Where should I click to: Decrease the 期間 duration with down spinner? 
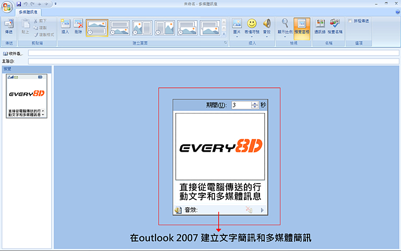[255, 107]
